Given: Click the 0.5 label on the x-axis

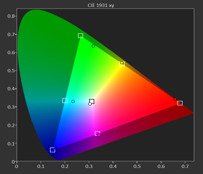Looking at the screenshot, I should 137,166.
